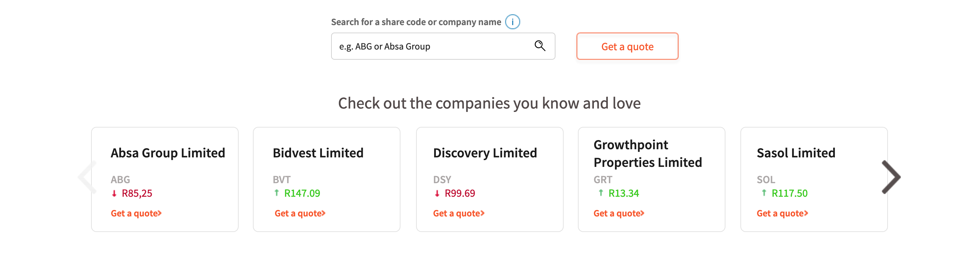Click the green up arrow for Growthpoint
Viewport: 977px width, 270px height.
pos(601,193)
